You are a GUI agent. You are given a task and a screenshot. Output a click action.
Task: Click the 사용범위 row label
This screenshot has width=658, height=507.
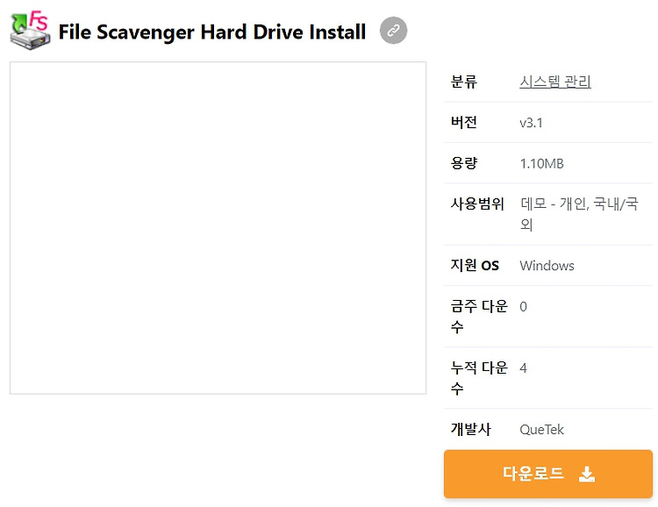pyautogui.click(x=477, y=204)
